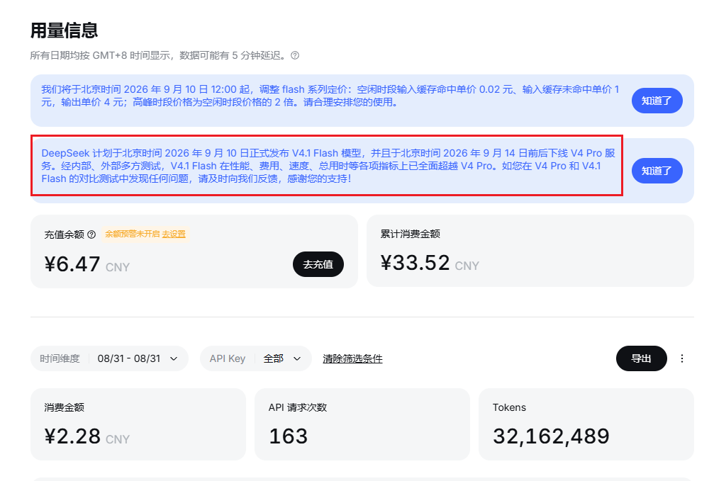Click the API 请求次数 label
The width and height of the screenshot is (714, 481).
click(298, 407)
